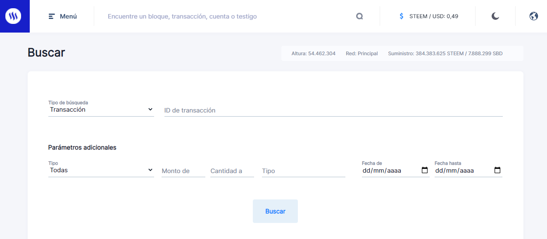The image size is (547, 239).
Task: Open language selector via globe icon
Action: pos(534,16)
